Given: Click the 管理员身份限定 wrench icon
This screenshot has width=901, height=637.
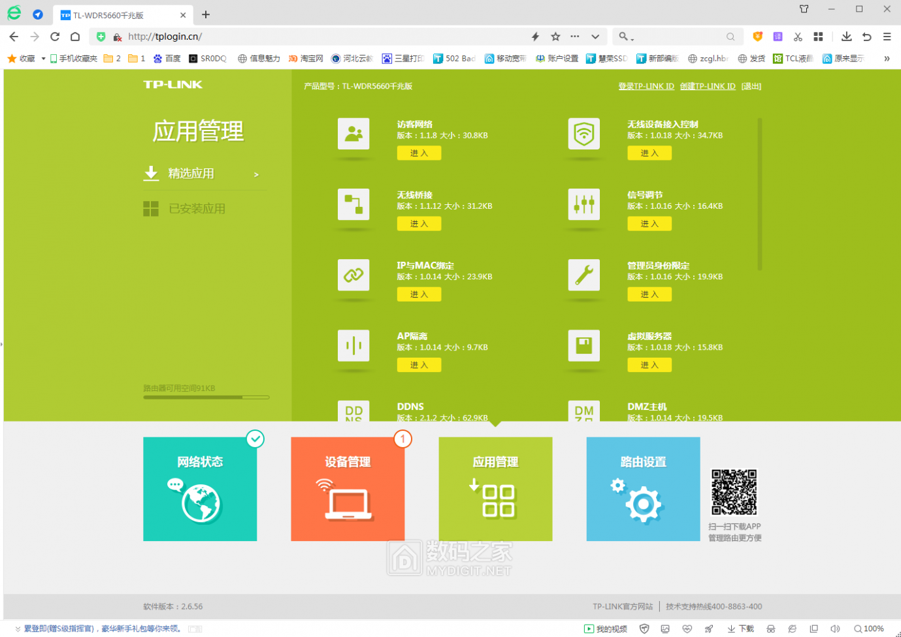Looking at the screenshot, I should (x=583, y=275).
